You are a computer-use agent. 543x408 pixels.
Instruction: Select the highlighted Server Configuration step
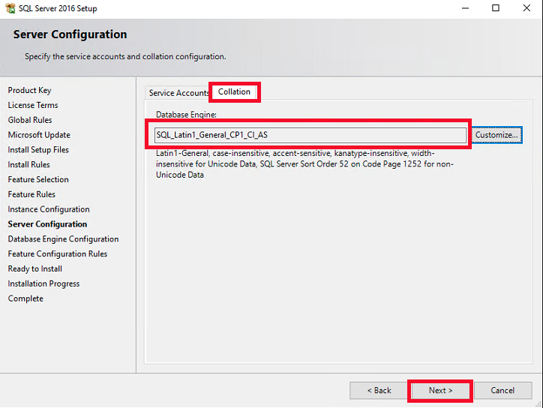47,224
